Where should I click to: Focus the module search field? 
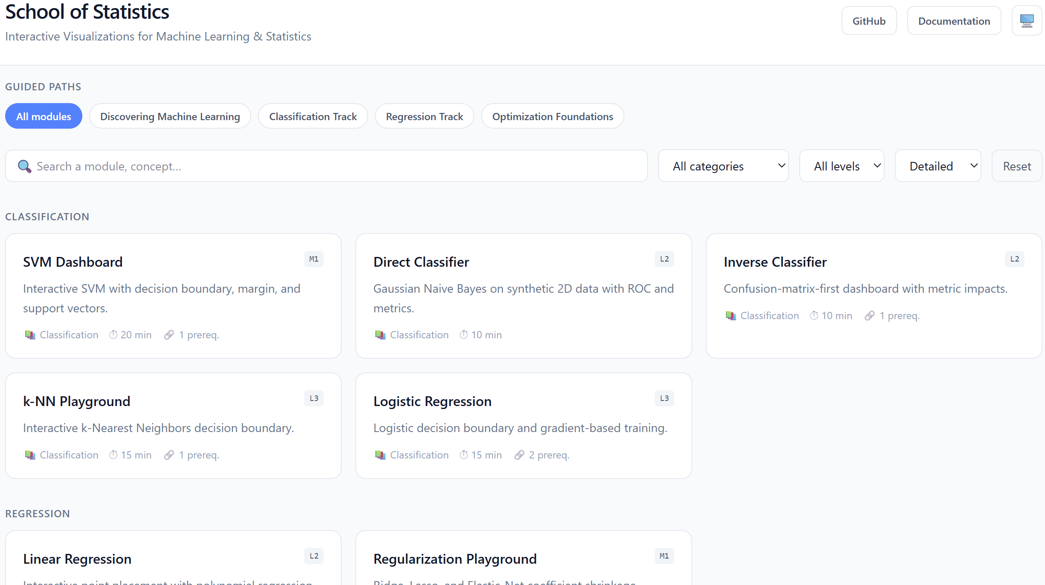[326, 166]
